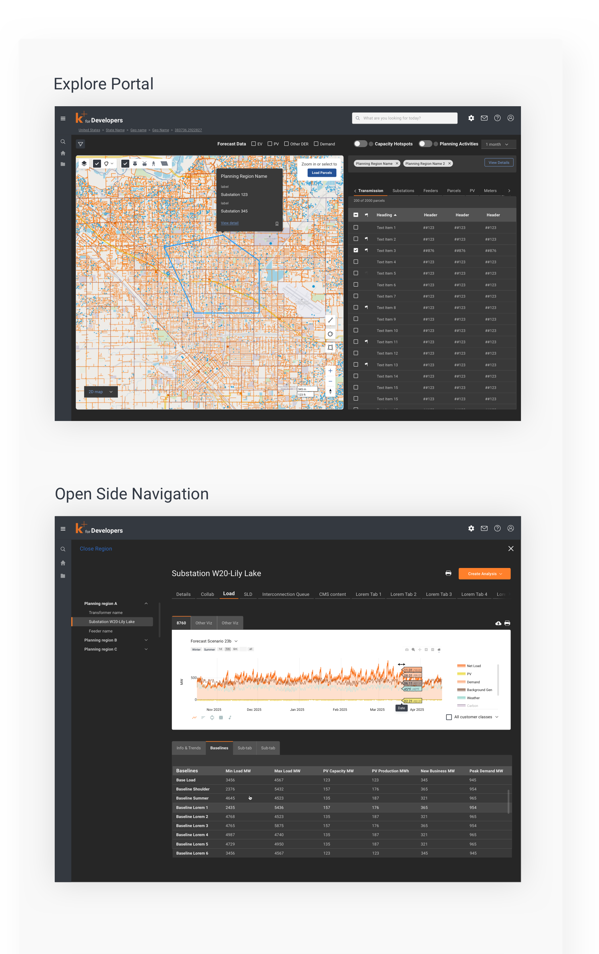Select the solar panel layer icon

pyautogui.click(x=164, y=164)
